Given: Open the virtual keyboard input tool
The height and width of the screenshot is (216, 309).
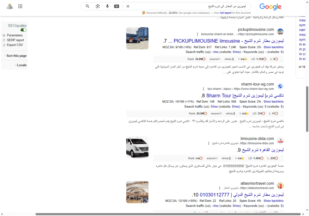Looking at the screenshot, I should pyautogui.click(x=117, y=6).
